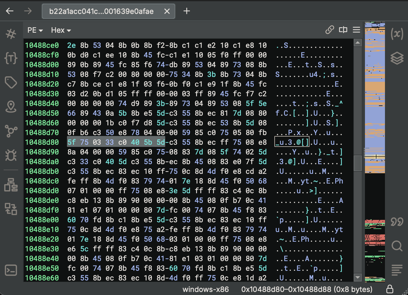Open the Hex view type dropdown
Image resolution: width=408 pixels, height=295 pixels.
coord(61,30)
